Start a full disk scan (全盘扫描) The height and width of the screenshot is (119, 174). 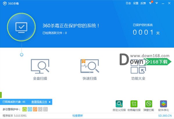(40, 69)
